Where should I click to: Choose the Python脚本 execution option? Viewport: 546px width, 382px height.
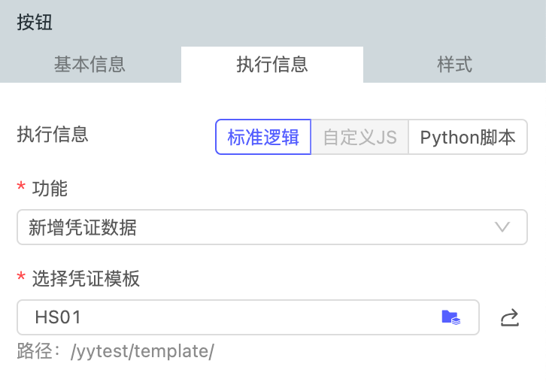[x=468, y=138]
